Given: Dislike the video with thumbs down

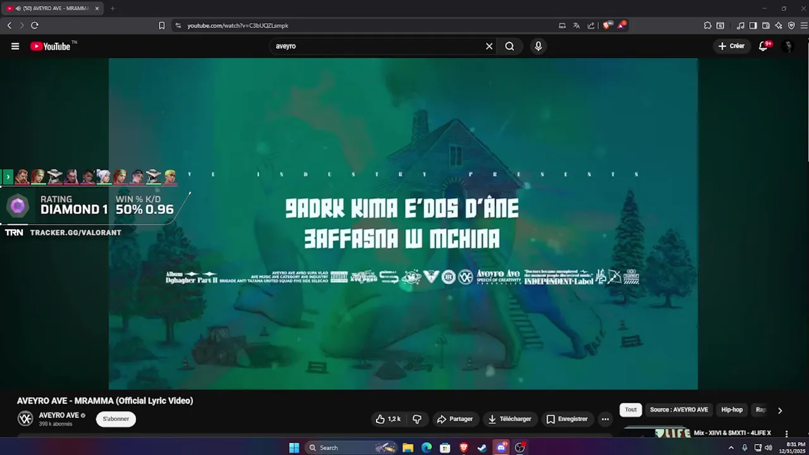Looking at the screenshot, I should pyautogui.click(x=417, y=419).
